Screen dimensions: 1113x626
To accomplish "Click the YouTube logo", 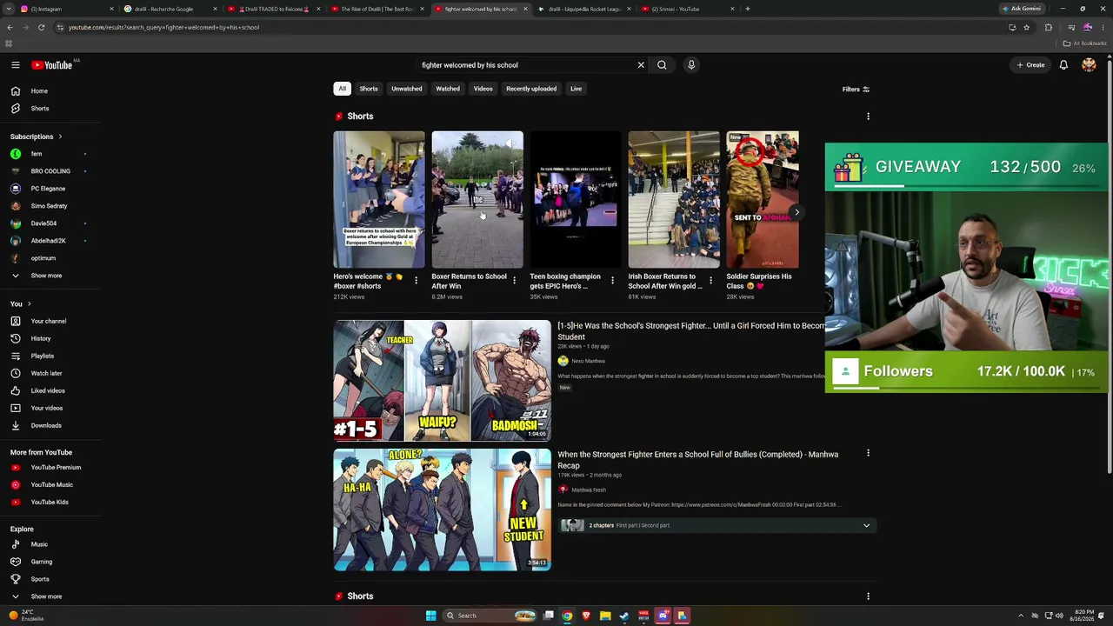I will (52, 65).
